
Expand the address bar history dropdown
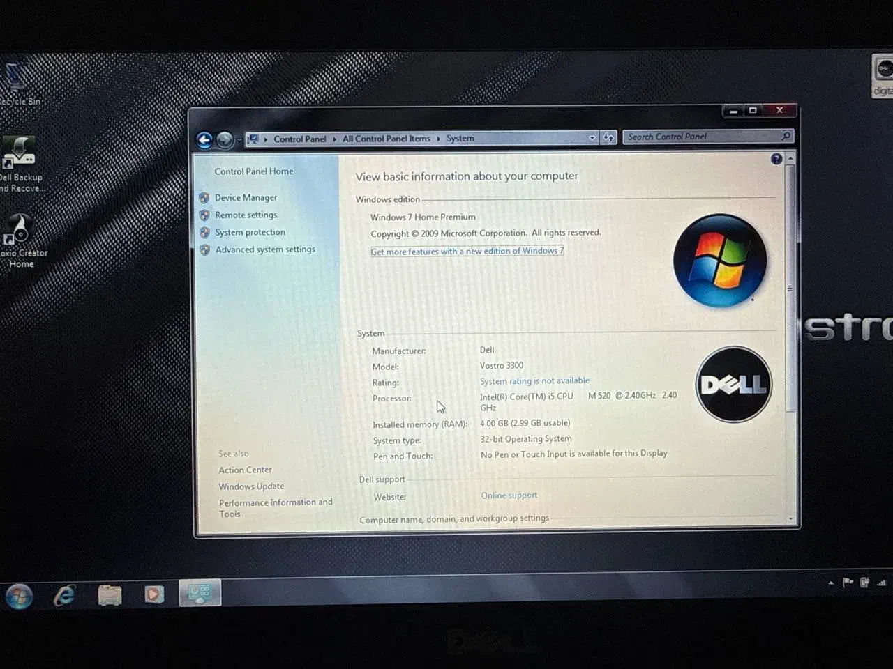click(592, 138)
